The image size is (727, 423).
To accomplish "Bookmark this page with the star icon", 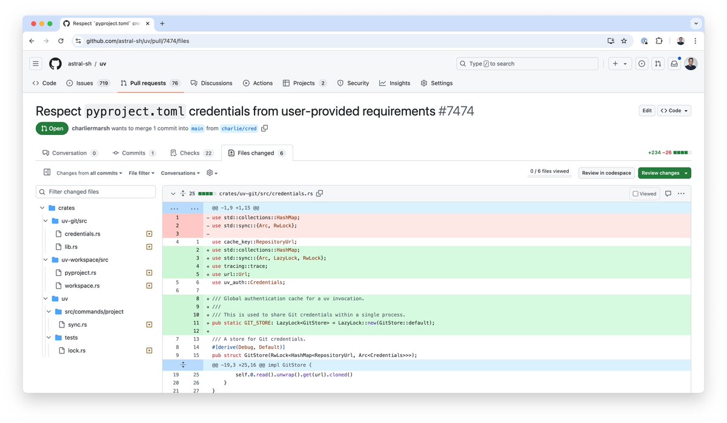I will [x=624, y=41].
